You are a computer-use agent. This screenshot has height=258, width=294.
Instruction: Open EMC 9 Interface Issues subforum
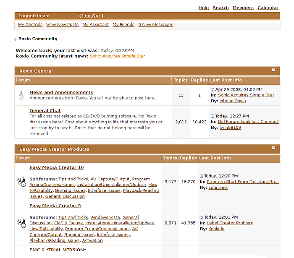click(x=113, y=235)
